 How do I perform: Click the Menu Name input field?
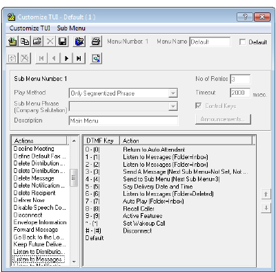[210, 42]
